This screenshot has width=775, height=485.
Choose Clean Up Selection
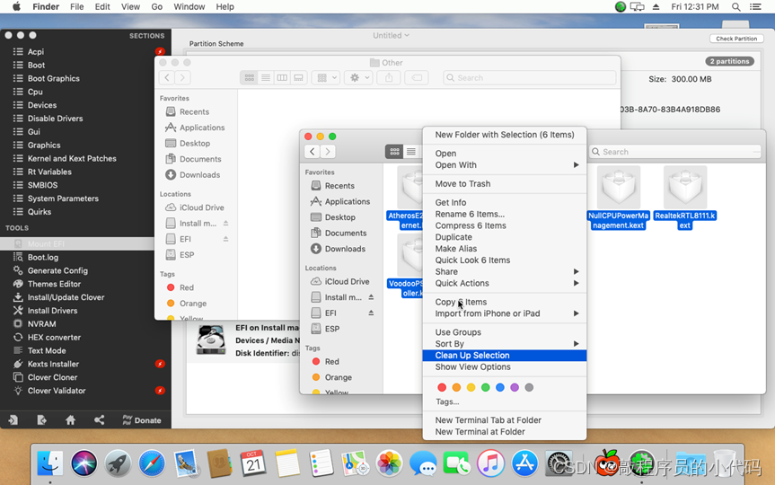click(x=505, y=355)
